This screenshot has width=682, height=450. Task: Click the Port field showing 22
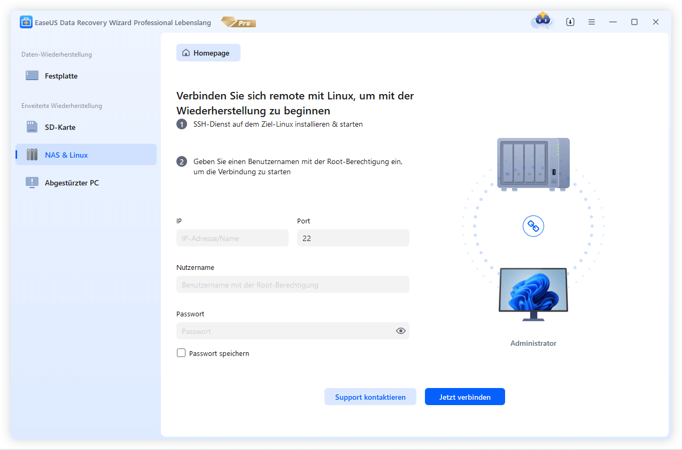click(x=353, y=238)
